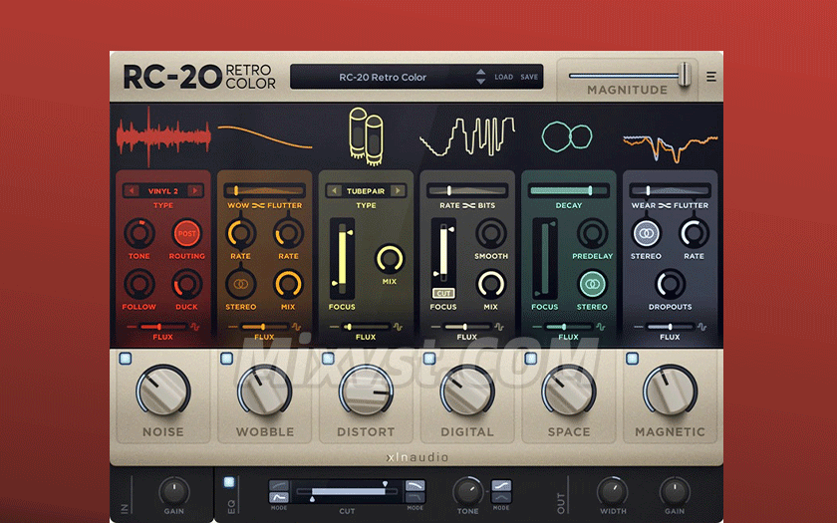The height and width of the screenshot is (523, 837).
Task: Select upper-left EQ low cut mode icon
Action: 279,486
